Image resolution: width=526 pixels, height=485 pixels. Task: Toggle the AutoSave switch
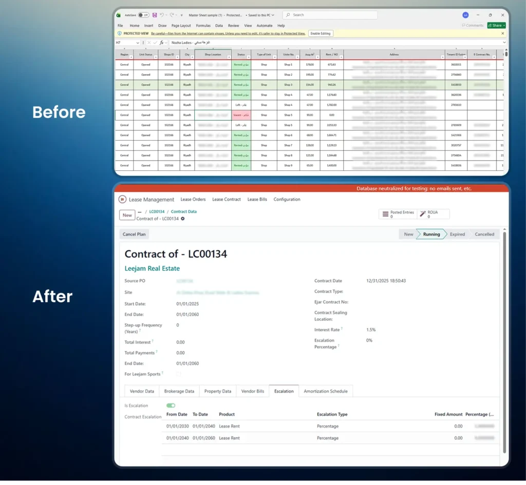click(144, 15)
